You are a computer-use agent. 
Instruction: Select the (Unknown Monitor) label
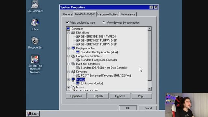pyautogui.click(x=92, y=83)
